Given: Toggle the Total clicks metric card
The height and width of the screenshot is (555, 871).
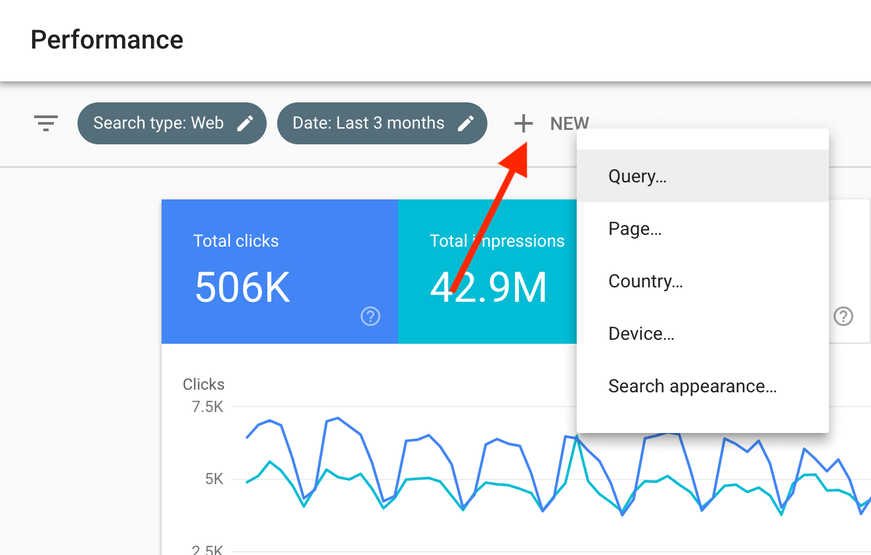Looking at the screenshot, I should pyautogui.click(x=280, y=272).
